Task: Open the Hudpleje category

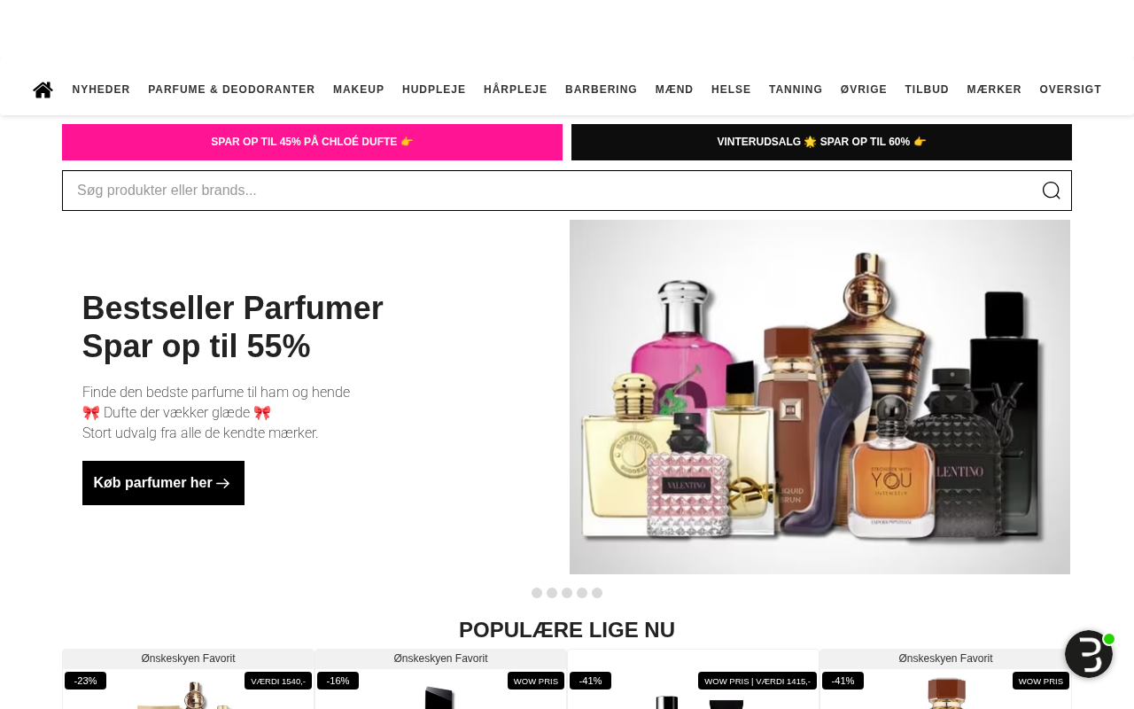Action: point(434,90)
